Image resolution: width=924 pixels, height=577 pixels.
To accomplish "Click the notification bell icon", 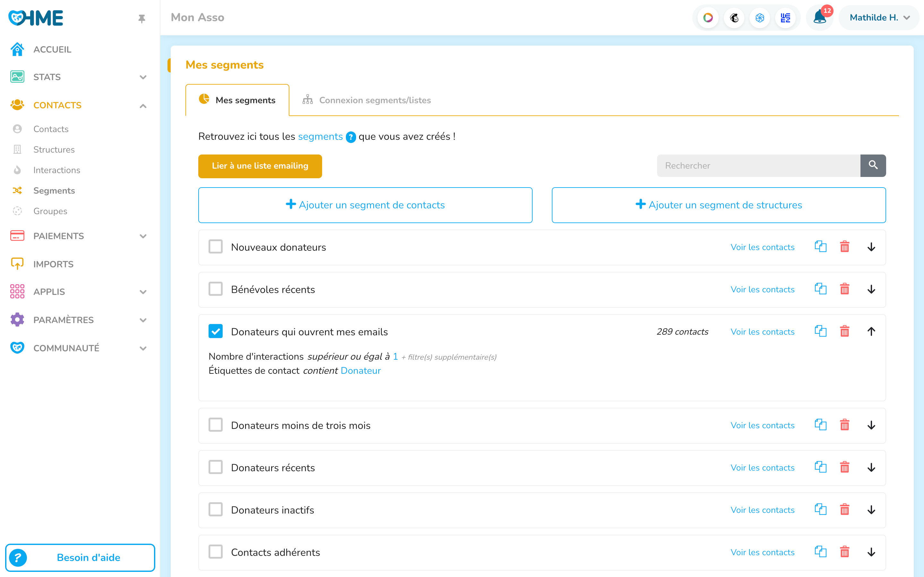I will (819, 18).
